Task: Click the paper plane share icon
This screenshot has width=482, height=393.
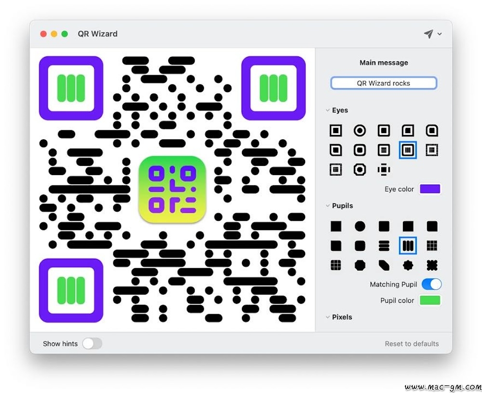Action: pyautogui.click(x=428, y=34)
